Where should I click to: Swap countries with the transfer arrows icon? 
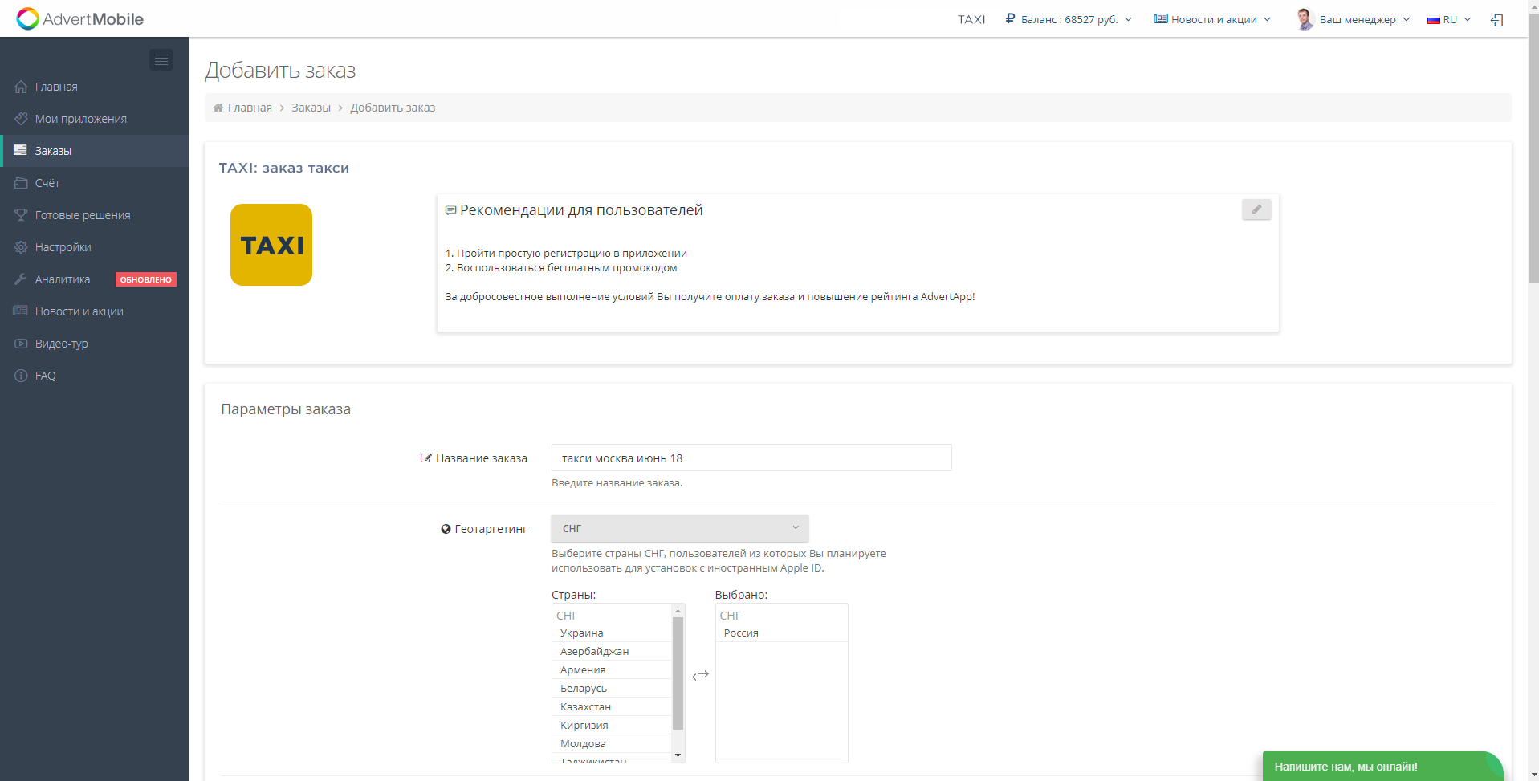pyautogui.click(x=700, y=675)
